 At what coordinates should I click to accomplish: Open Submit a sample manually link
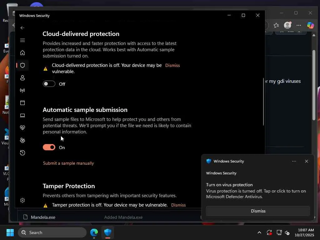click(x=68, y=163)
